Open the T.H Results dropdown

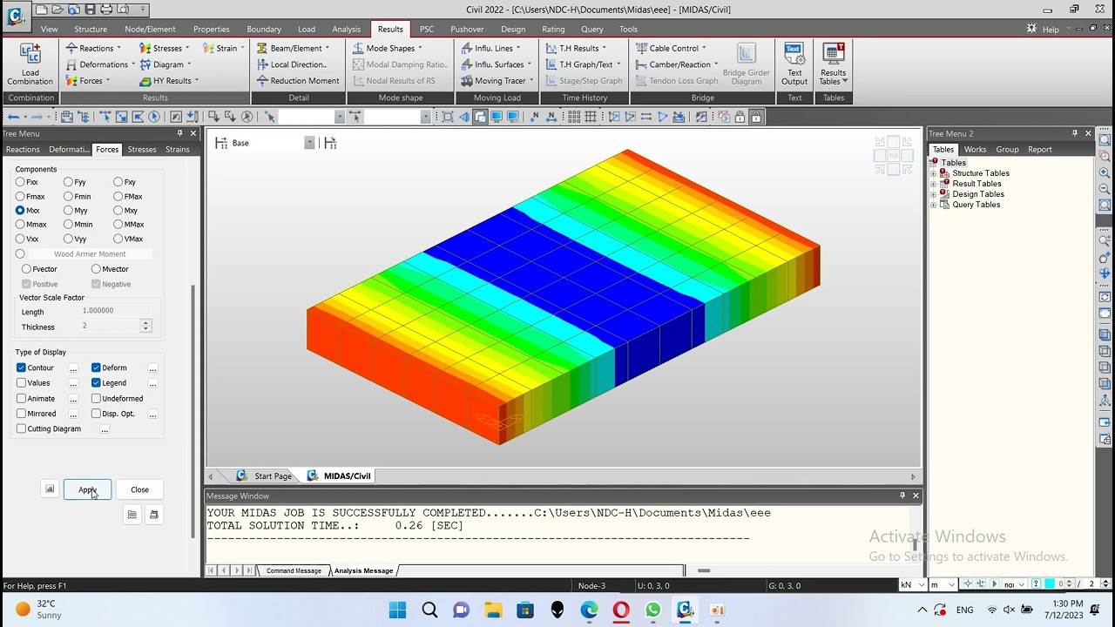[x=576, y=48]
